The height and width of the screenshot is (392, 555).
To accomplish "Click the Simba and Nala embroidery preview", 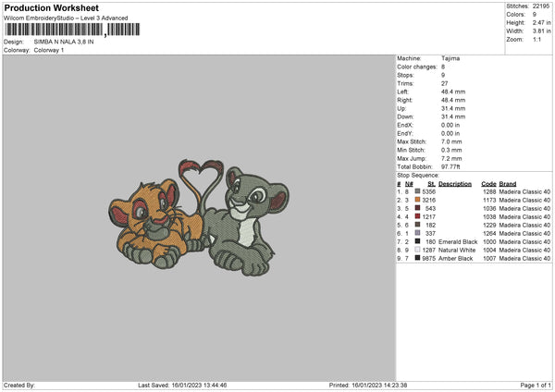I will pos(199,217).
